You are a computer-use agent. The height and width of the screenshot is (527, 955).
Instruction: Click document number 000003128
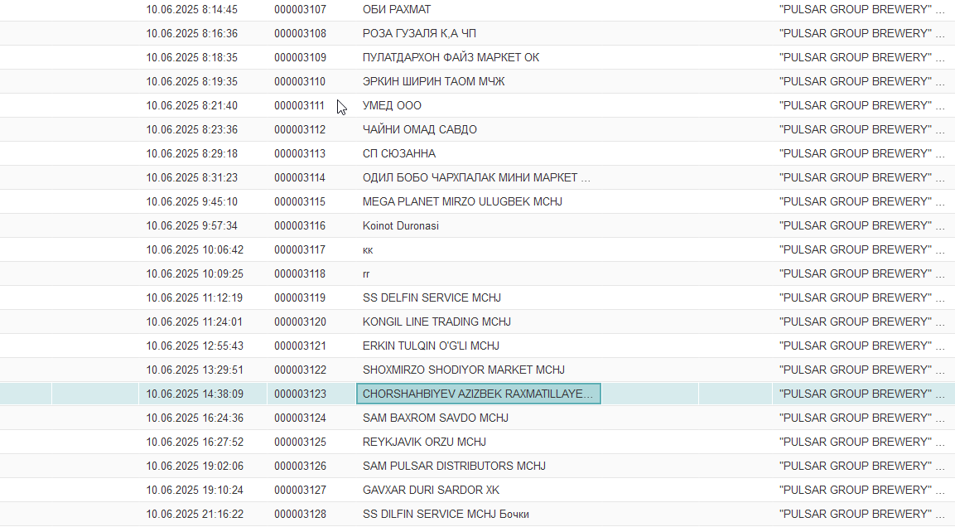[x=300, y=515]
